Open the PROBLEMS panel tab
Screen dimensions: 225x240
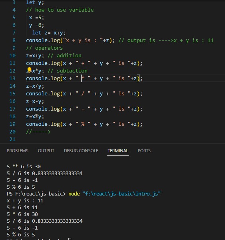pyautogui.click(x=18, y=151)
